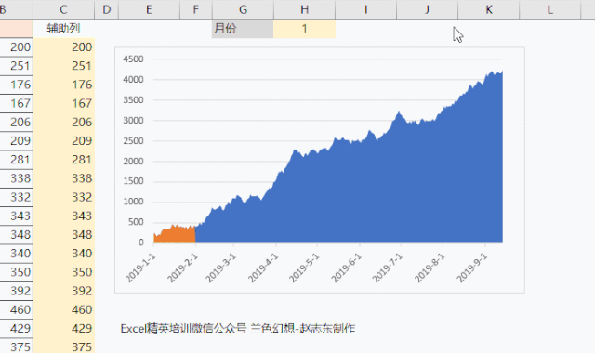The height and width of the screenshot is (353, 595).
Task: Click cell with 281 in column B
Action: coord(17,160)
